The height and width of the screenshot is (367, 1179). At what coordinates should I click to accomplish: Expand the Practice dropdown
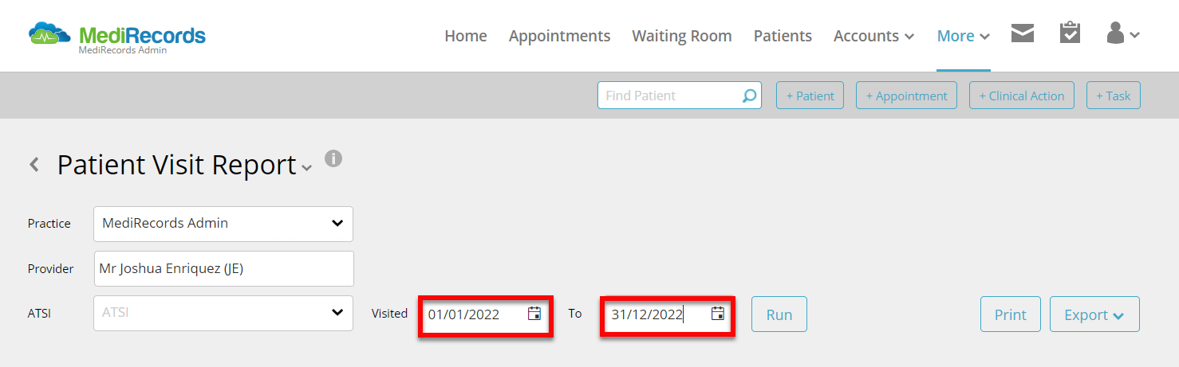[x=223, y=224]
